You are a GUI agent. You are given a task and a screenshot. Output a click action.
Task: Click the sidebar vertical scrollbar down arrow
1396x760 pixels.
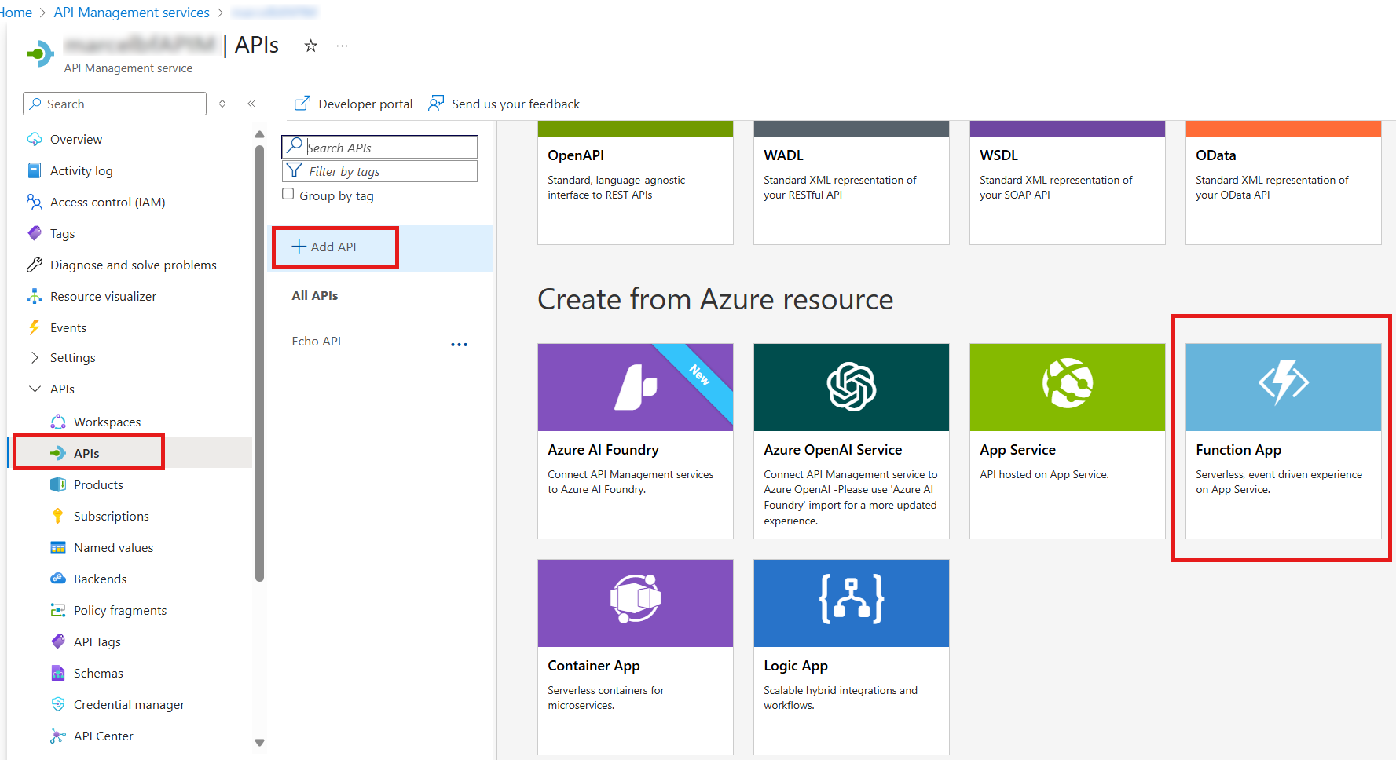point(259,742)
